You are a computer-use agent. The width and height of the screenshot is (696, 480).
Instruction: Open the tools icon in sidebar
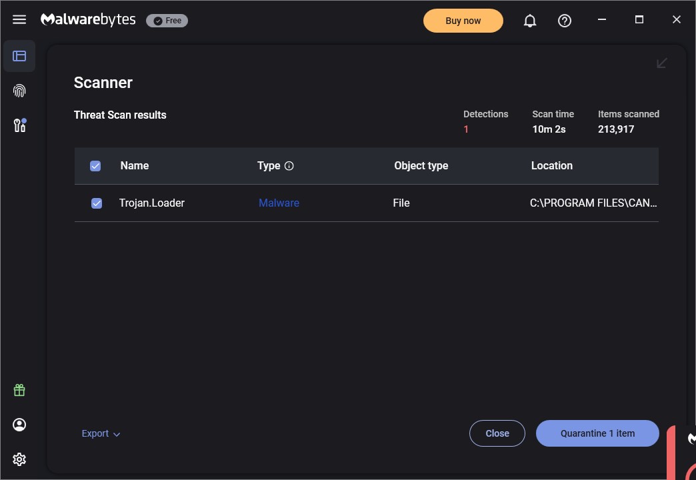pyautogui.click(x=19, y=125)
